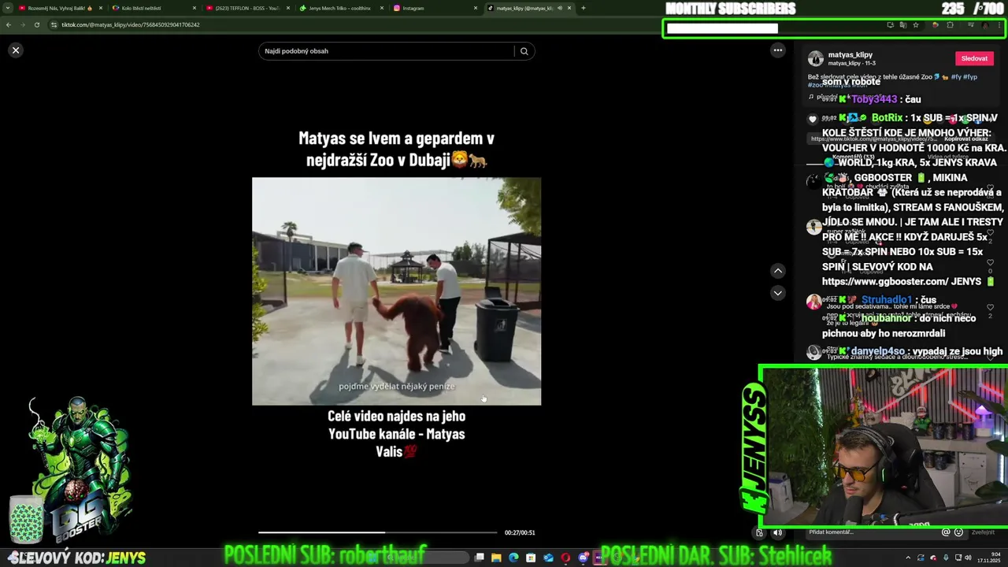Toggle mute with speaker icon below video panel
Viewport: 1008px width, 567px height.
click(x=777, y=532)
